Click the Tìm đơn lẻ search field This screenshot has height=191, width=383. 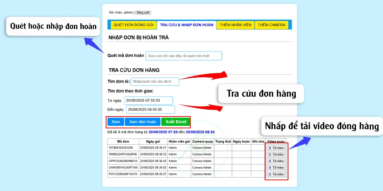(x=155, y=81)
